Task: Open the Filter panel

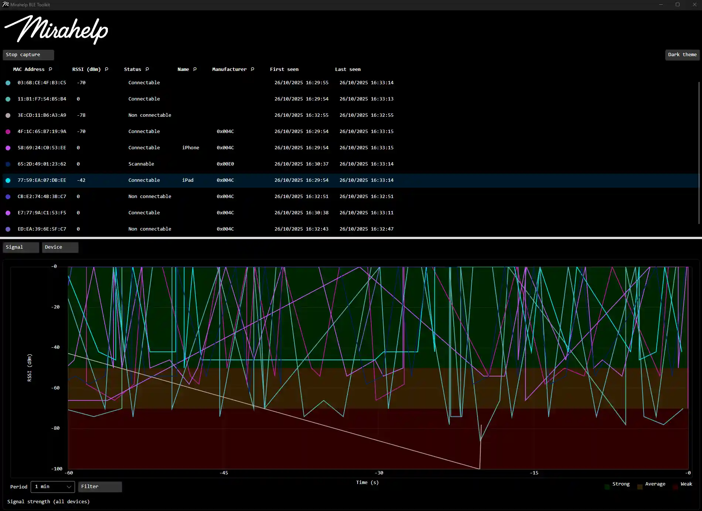Action: 99,487
